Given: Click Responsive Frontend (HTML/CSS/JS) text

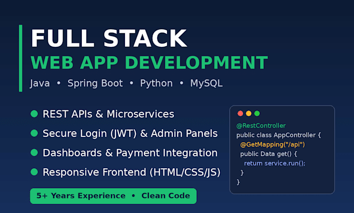Looking at the screenshot, I should point(131,172).
